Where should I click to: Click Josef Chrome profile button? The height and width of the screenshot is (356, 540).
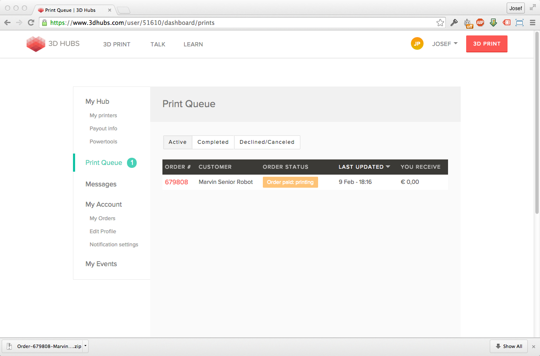click(x=516, y=8)
